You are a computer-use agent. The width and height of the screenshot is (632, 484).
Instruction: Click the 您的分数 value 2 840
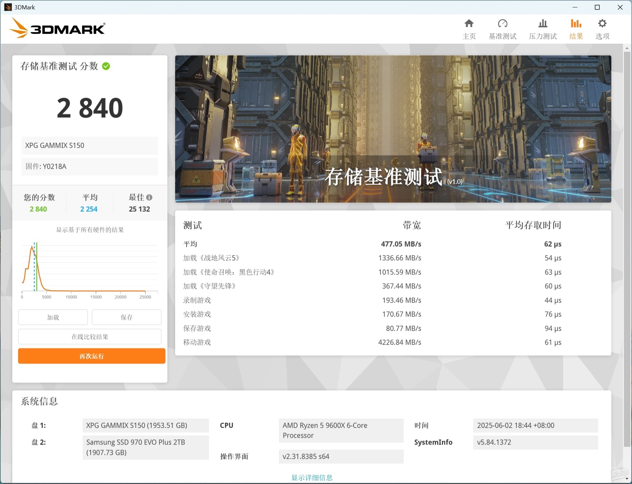pos(38,209)
